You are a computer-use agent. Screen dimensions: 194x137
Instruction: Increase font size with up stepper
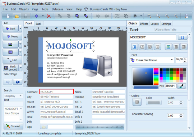185,59
